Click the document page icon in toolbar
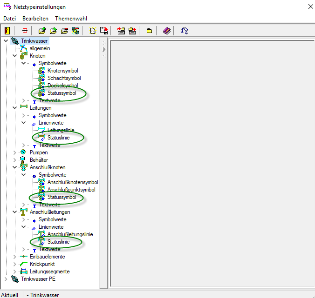The width and height of the screenshot is (315, 298). pos(93,31)
